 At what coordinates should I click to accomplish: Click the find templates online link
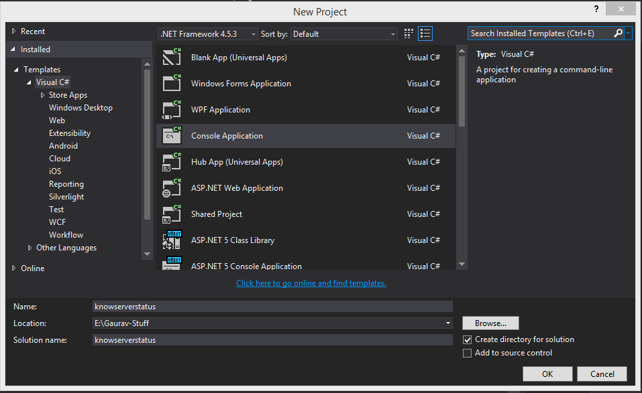pos(311,283)
